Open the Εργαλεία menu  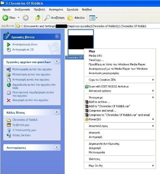[x=72, y=10]
